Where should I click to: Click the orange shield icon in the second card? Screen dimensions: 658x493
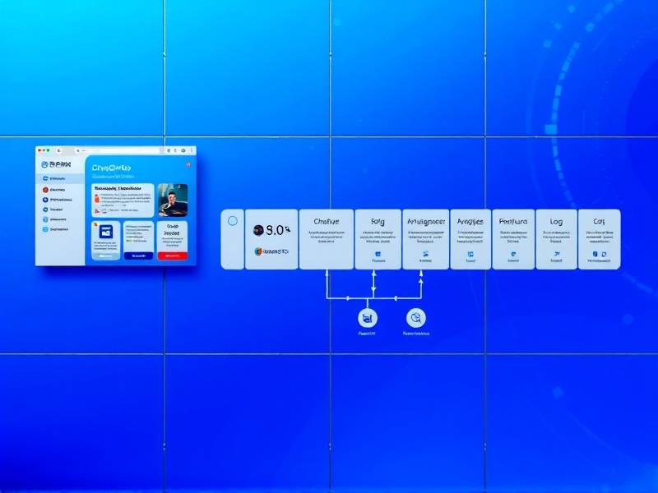point(258,251)
